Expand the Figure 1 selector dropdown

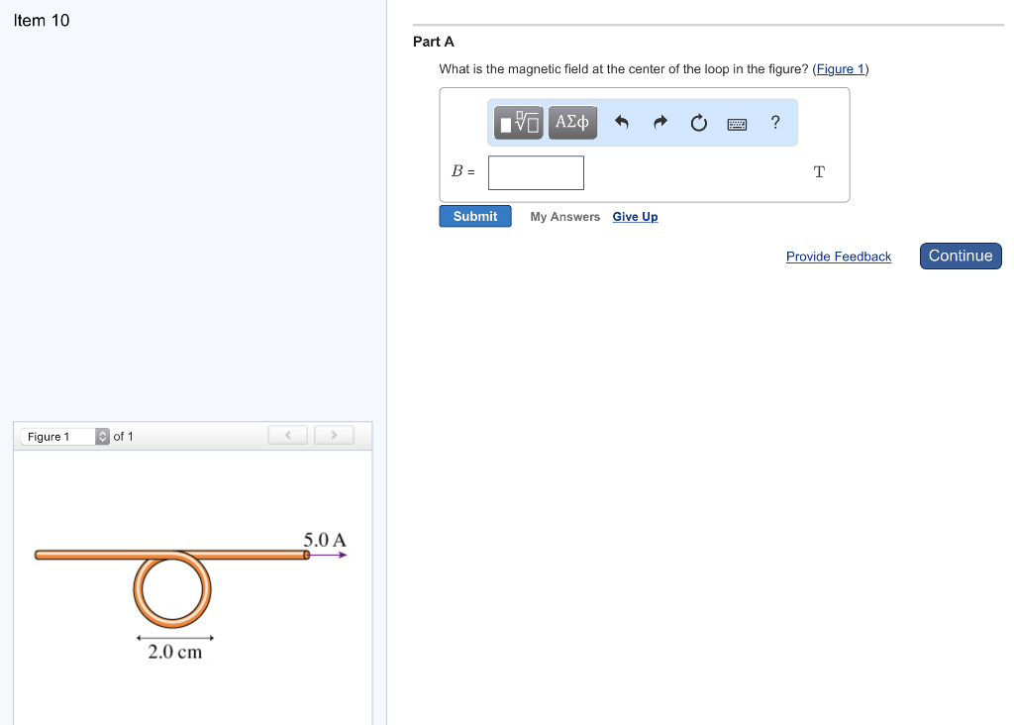point(103,437)
